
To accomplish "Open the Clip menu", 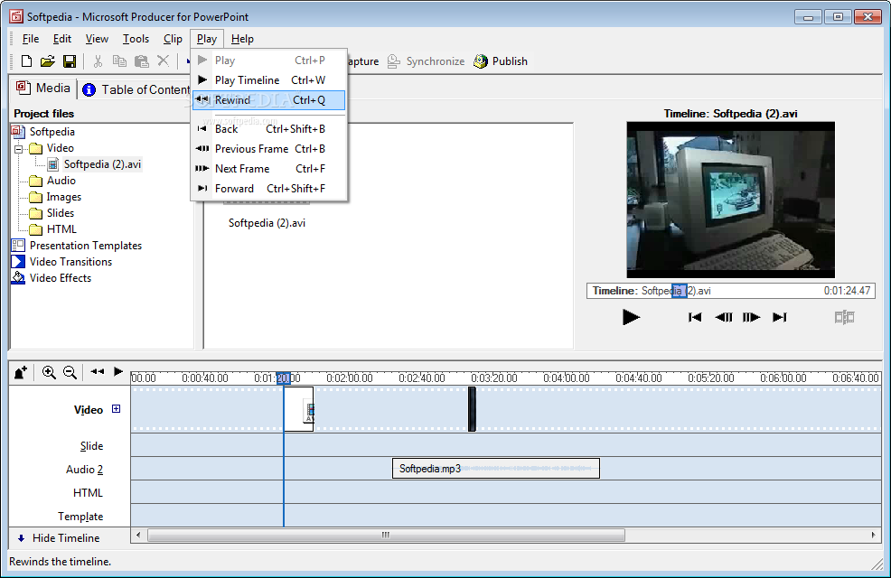I will click(x=173, y=39).
